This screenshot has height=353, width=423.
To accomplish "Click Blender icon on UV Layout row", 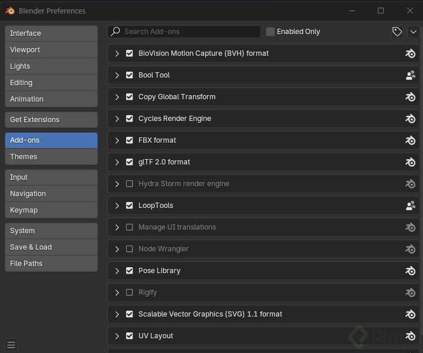I will click(411, 336).
